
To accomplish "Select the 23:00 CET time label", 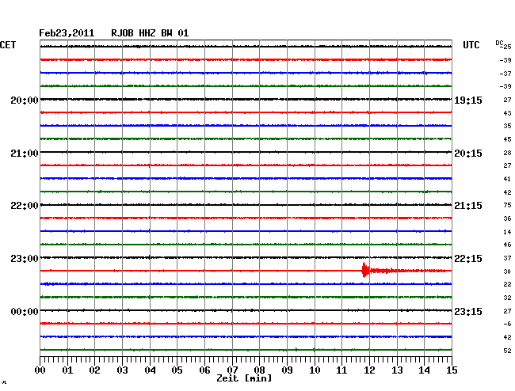I will pos(25,259).
